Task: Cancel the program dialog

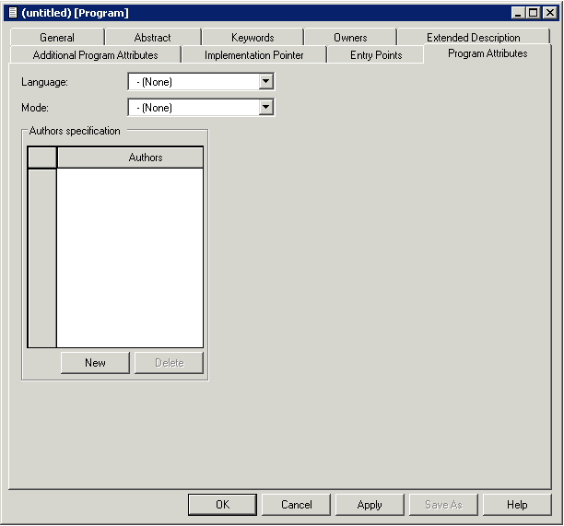Action: (x=296, y=505)
